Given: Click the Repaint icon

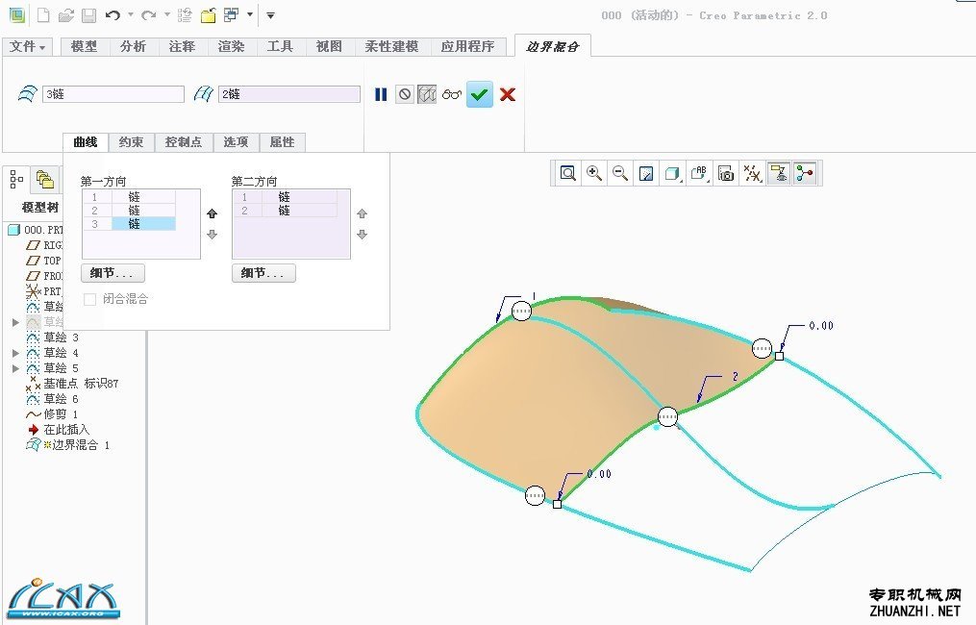Looking at the screenshot, I should (x=646, y=173).
